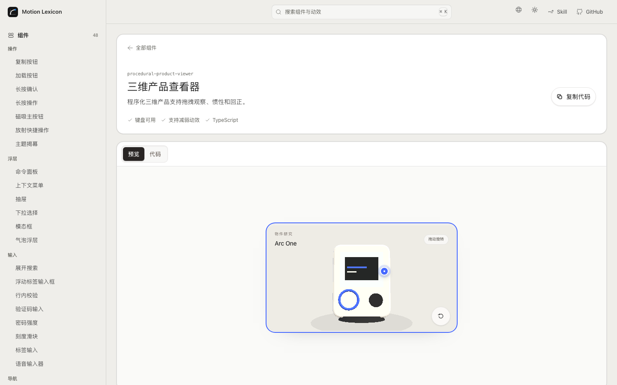Click the 支持减弱动效 feature tag
The height and width of the screenshot is (385, 617).
[180, 120]
